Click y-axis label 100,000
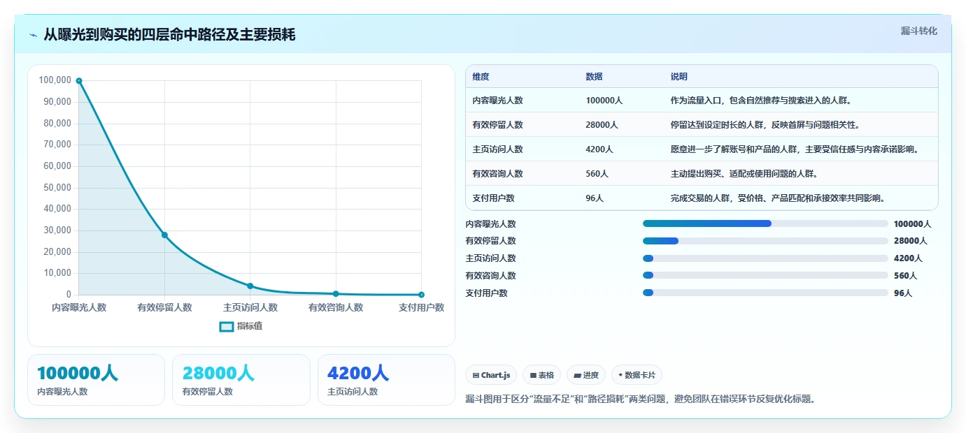Viewport: 966px width, 433px height. point(55,80)
